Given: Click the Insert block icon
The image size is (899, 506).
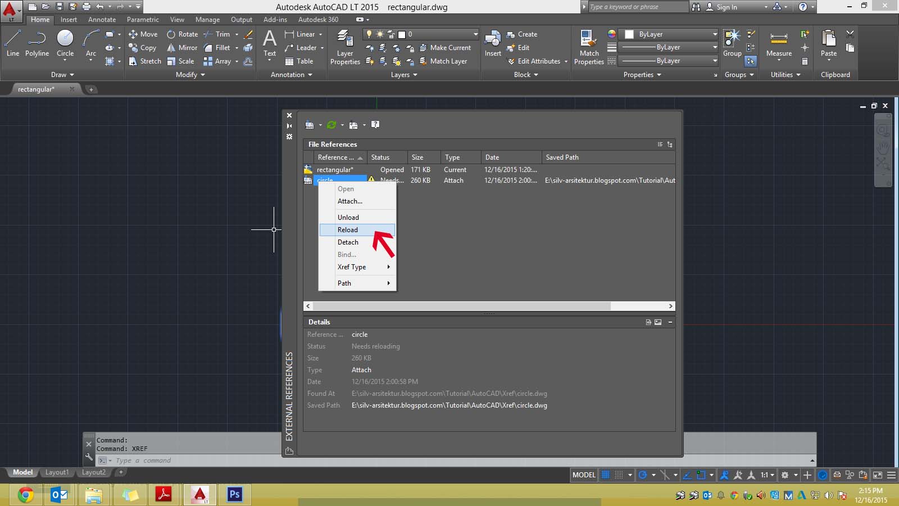Looking at the screenshot, I should (493, 44).
